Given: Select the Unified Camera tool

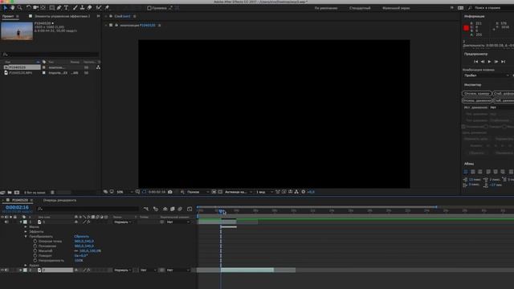Looking at the screenshot, I should pyautogui.click(x=35, y=7).
